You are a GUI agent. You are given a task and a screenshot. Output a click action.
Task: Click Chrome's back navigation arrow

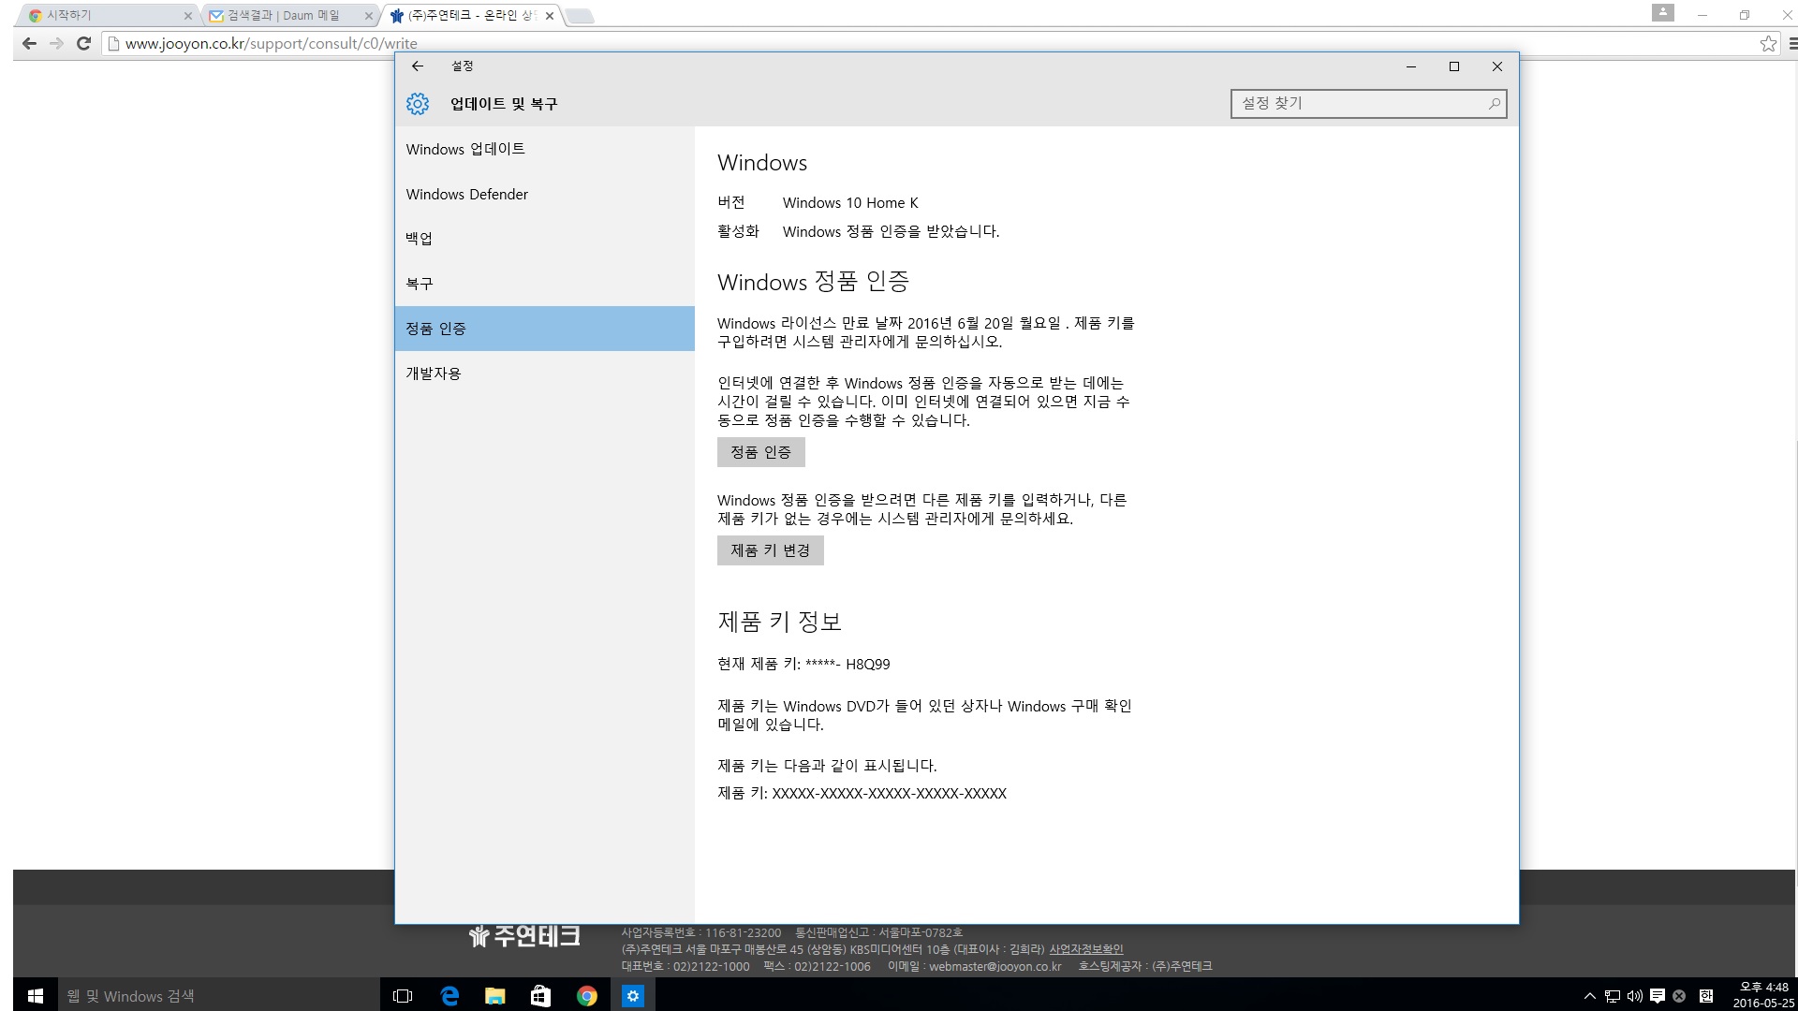click(x=29, y=43)
